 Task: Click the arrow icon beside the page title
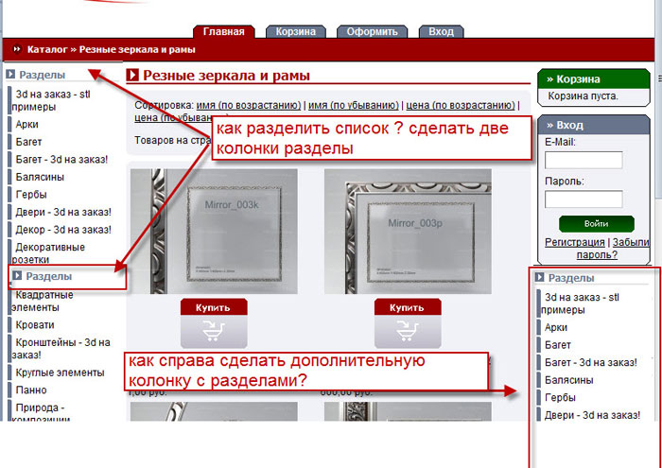[x=132, y=75]
